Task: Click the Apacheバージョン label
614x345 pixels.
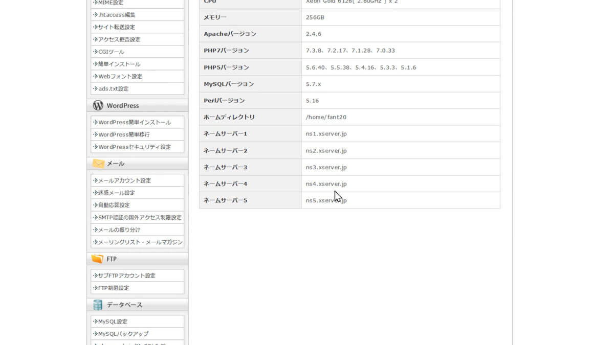Action: coord(230,34)
